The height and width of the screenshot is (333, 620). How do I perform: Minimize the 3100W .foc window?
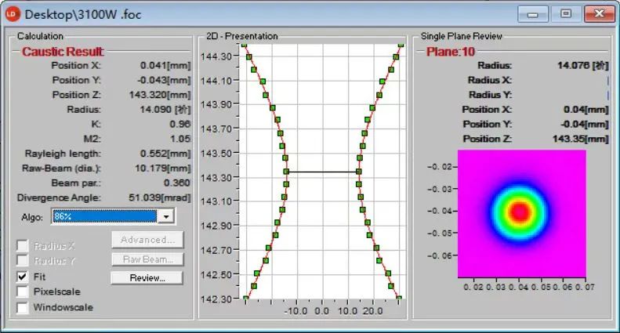pos(537,13)
